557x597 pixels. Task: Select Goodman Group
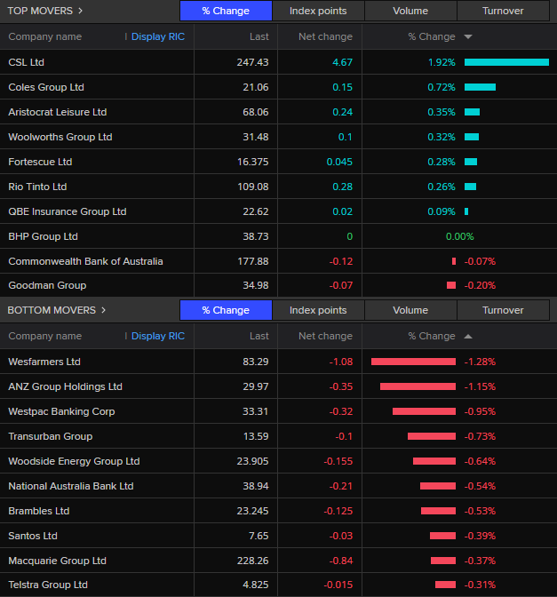(47, 285)
